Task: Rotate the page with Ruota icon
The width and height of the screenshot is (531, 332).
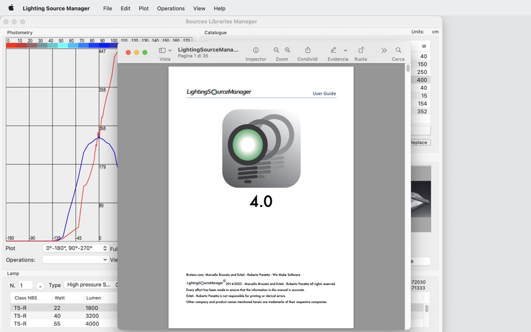Action: tap(361, 50)
